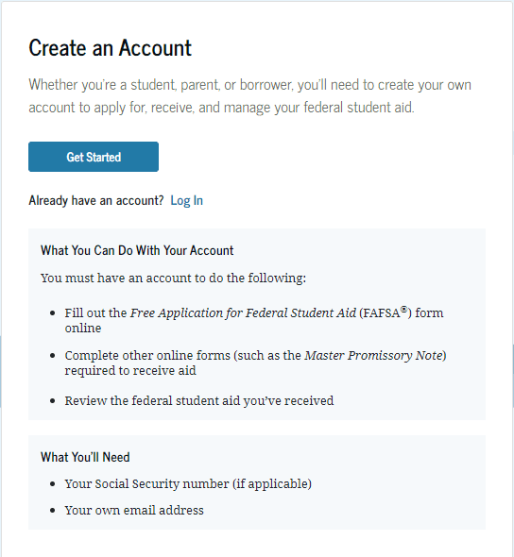Open the Log In link

187,201
